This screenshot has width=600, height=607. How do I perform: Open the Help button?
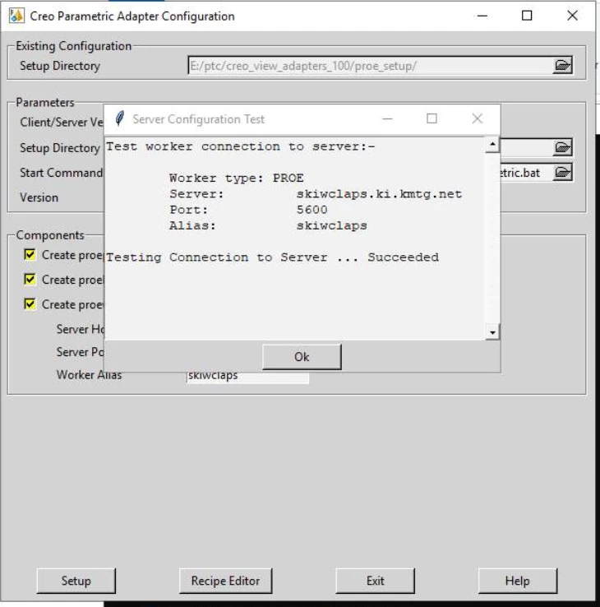point(518,581)
